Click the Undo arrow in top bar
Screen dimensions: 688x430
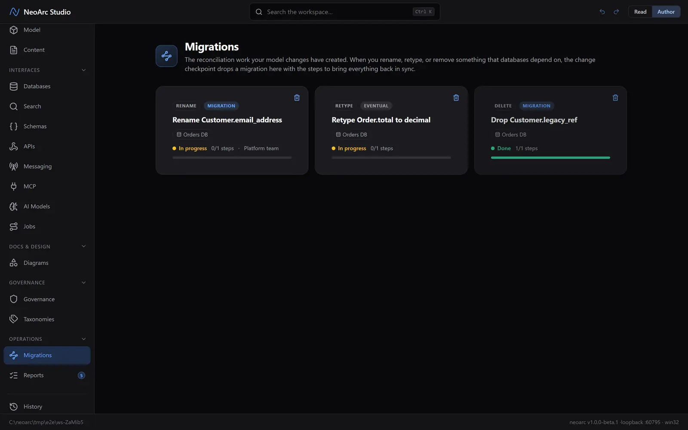602,12
